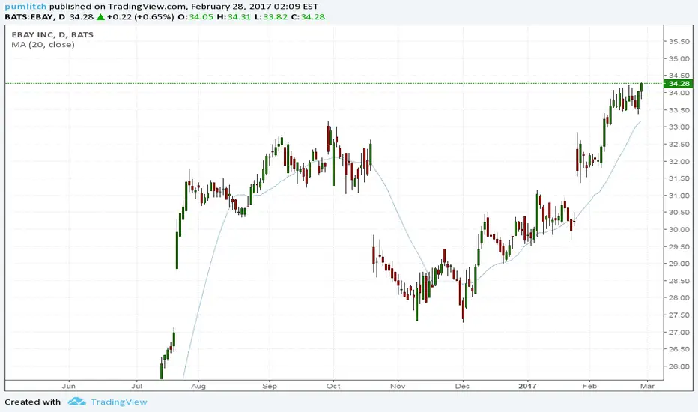The height and width of the screenshot is (412, 698).
Task: Click the 27.00 price axis label
Action: click(679, 333)
